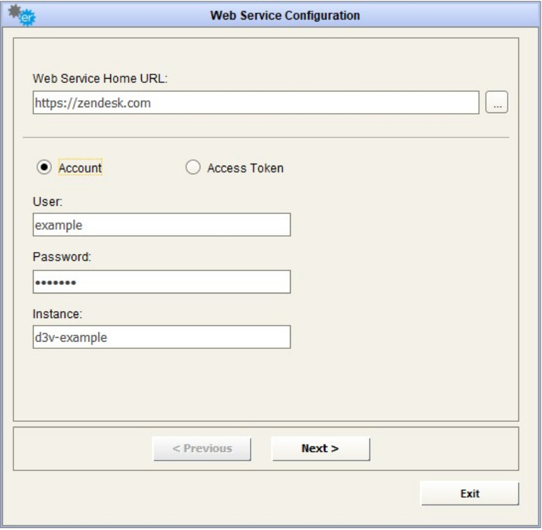
Task: Click the "Account" option label text
Action: [80, 168]
